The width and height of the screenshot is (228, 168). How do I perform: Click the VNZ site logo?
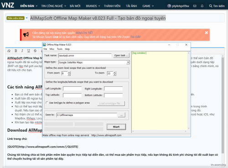[8, 5]
